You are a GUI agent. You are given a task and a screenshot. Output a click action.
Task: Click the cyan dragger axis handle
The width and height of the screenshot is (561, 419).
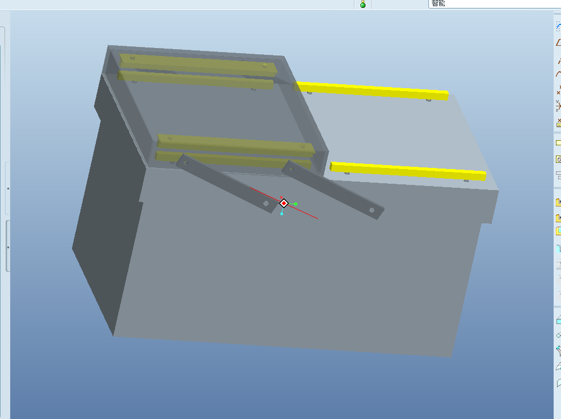(282, 214)
